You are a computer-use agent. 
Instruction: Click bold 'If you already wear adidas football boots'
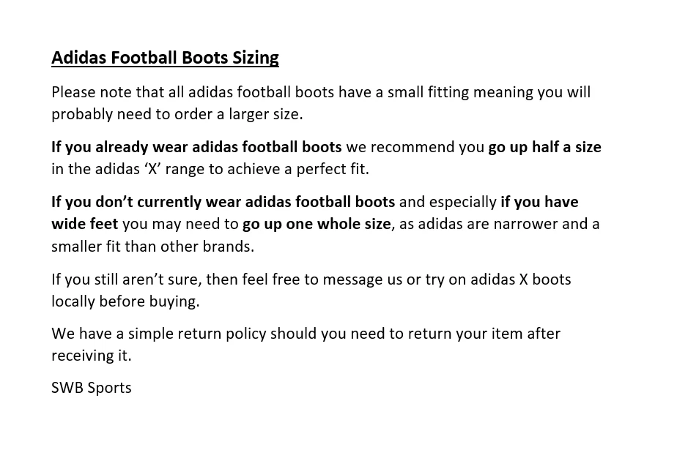coord(196,147)
